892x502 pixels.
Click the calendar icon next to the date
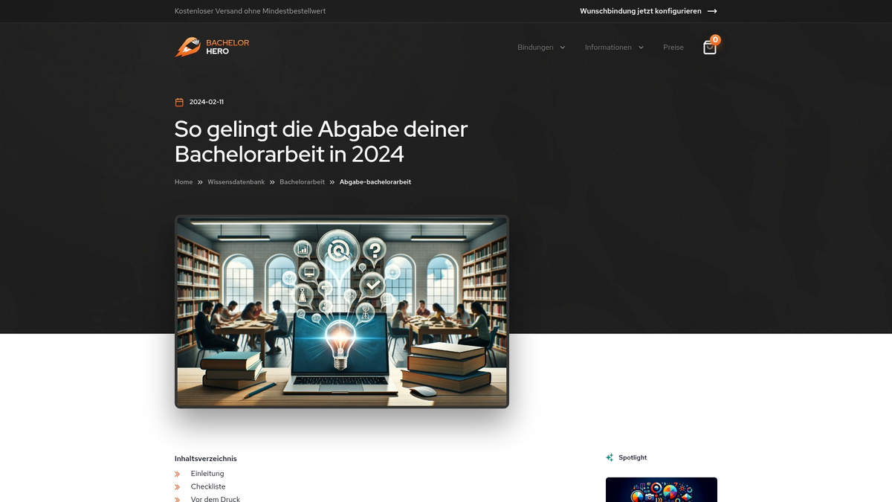tap(178, 101)
